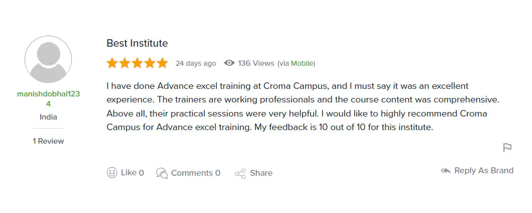
Task: Click the third orange rating star
Action: coord(137,63)
